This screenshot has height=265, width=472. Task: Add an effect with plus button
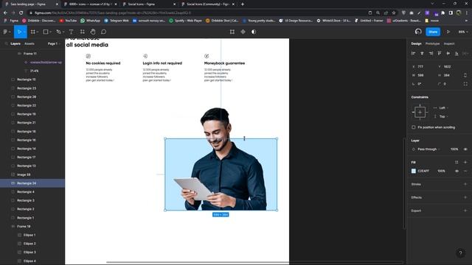465,197
